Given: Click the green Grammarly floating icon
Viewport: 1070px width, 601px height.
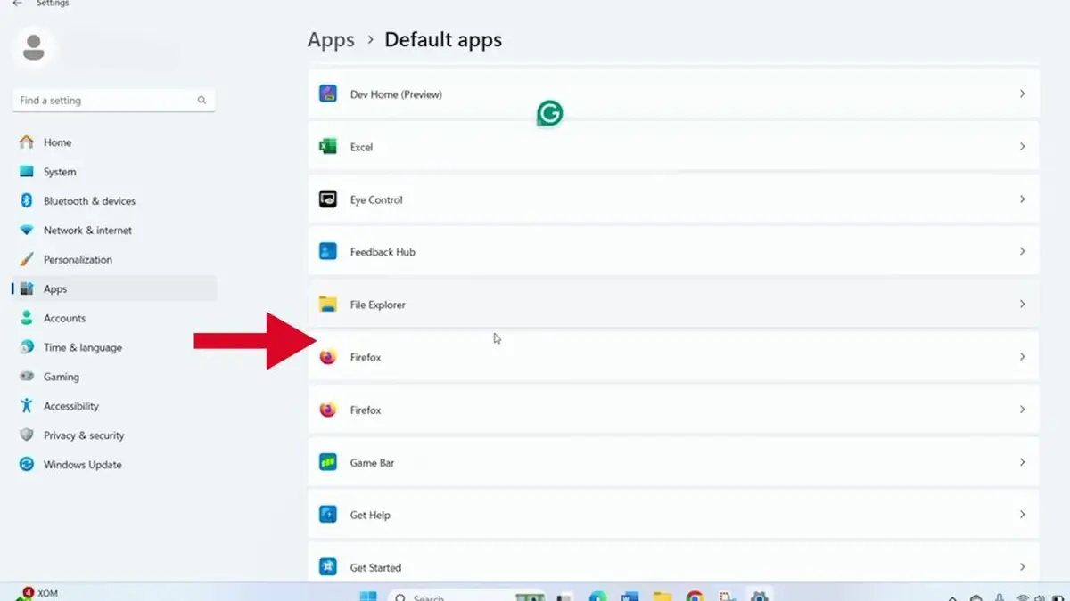Looking at the screenshot, I should (550, 113).
